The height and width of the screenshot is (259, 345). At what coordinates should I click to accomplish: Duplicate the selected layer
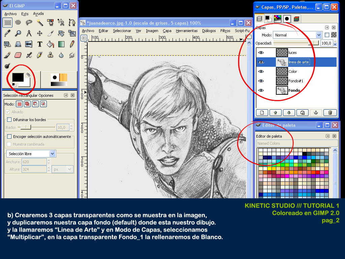303,113
